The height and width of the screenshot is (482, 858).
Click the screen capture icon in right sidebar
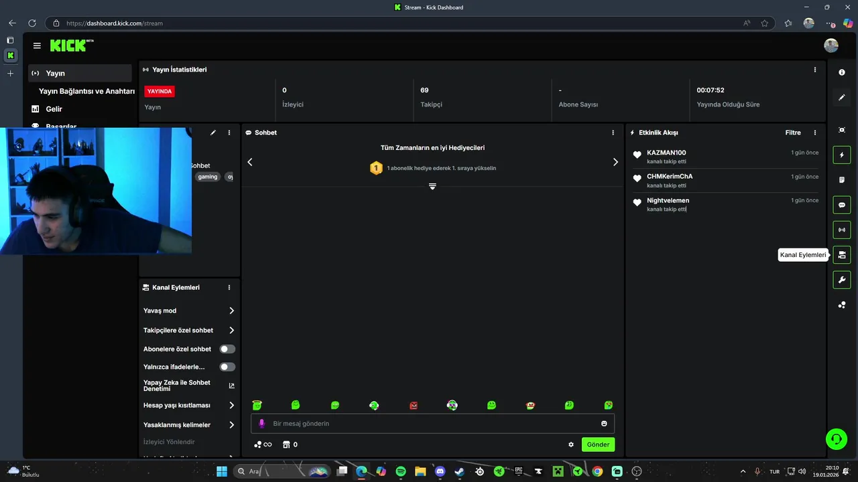[842, 130]
